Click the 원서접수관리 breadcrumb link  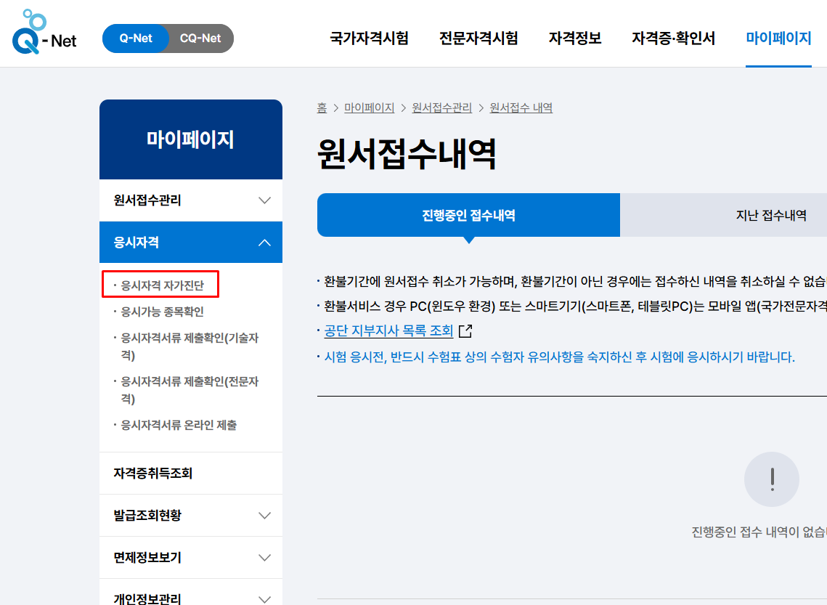[x=442, y=107]
